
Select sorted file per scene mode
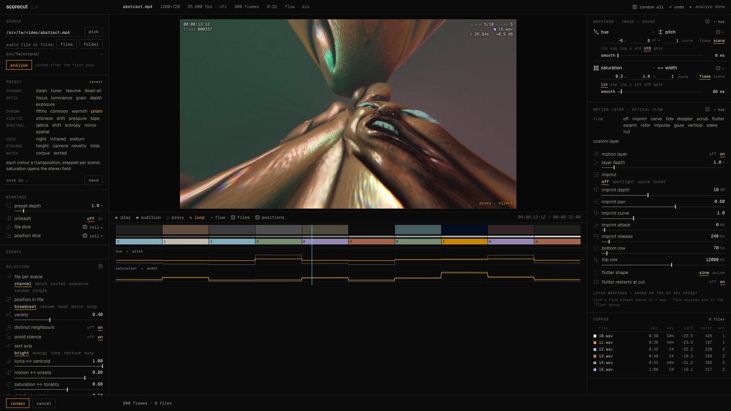[x=58, y=284]
